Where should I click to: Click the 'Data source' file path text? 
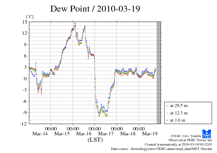161,149
